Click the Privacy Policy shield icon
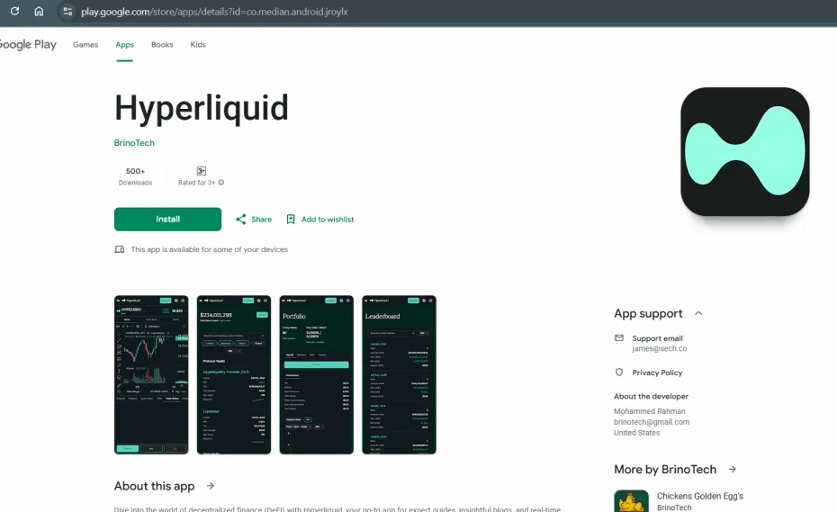 tap(619, 373)
